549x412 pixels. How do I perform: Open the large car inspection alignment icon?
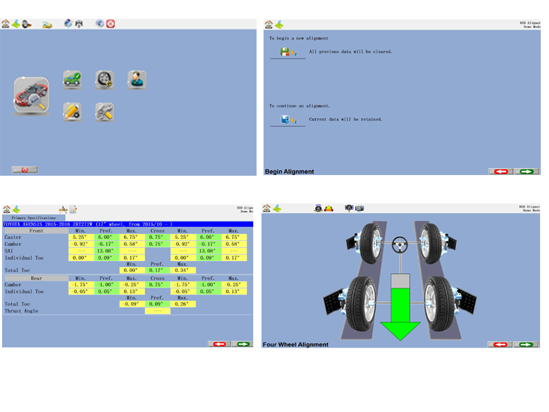32,95
